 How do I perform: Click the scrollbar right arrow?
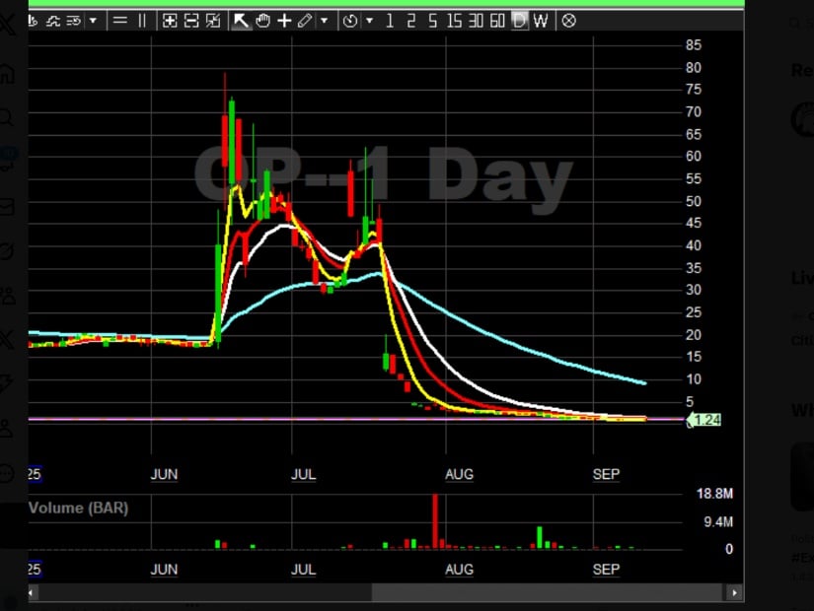[x=733, y=593]
